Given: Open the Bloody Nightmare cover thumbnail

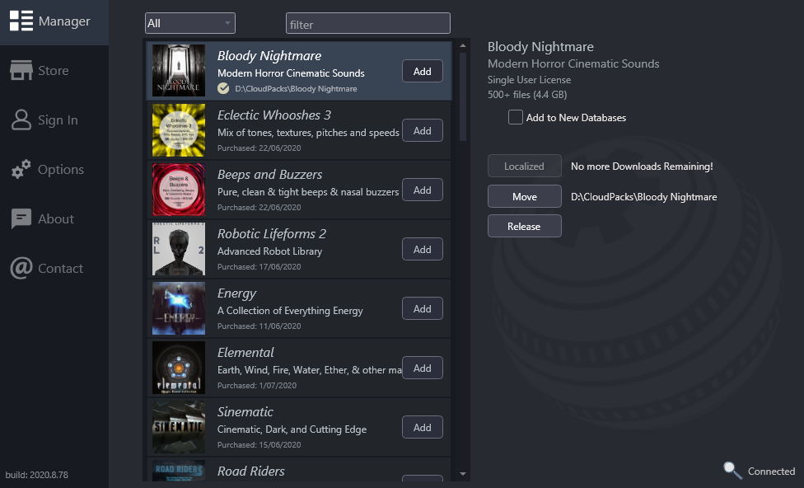Looking at the screenshot, I should [179, 70].
